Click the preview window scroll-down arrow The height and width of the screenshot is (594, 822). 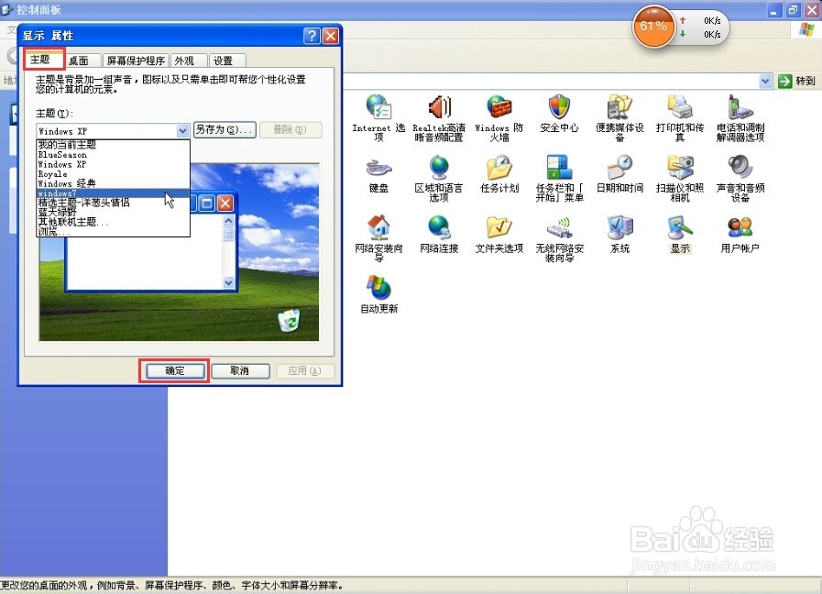pos(228,282)
